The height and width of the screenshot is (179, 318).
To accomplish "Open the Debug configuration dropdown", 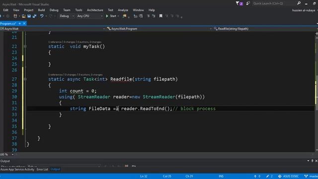I will pyautogui.click(x=67, y=16).
